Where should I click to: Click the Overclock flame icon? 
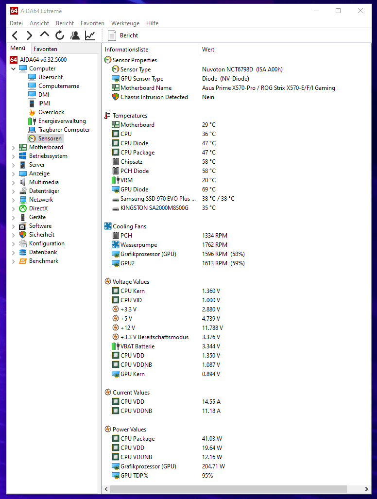[32, 112]
